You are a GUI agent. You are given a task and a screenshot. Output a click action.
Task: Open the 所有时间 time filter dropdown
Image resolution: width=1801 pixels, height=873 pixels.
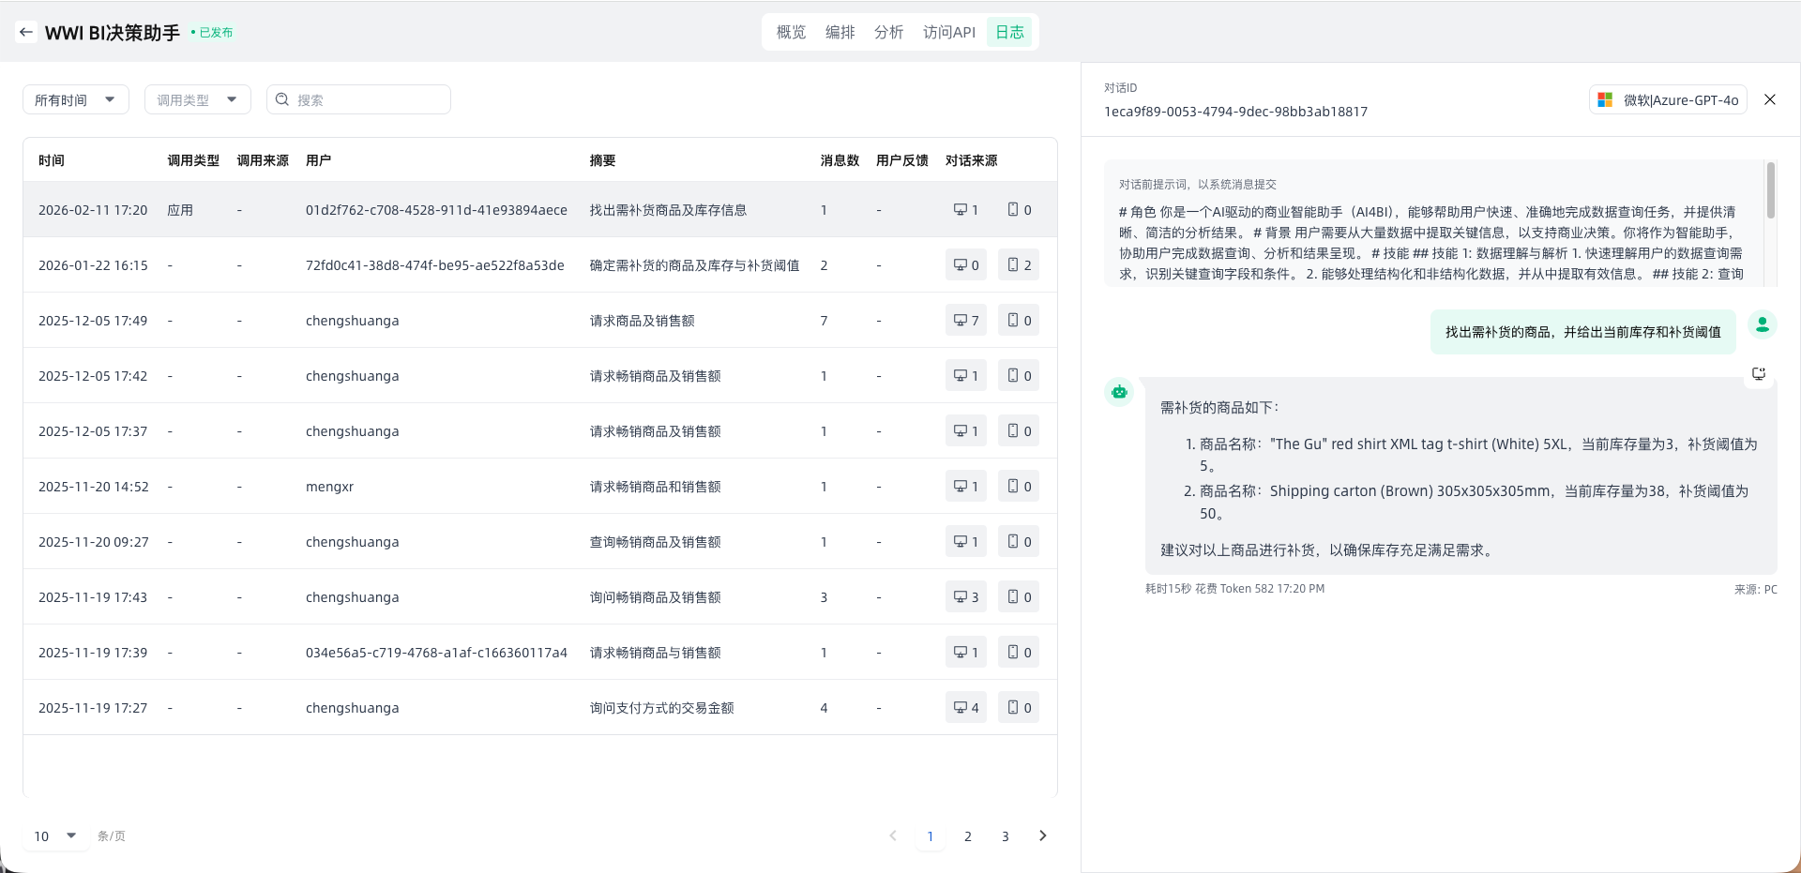[x=75, y=99]
